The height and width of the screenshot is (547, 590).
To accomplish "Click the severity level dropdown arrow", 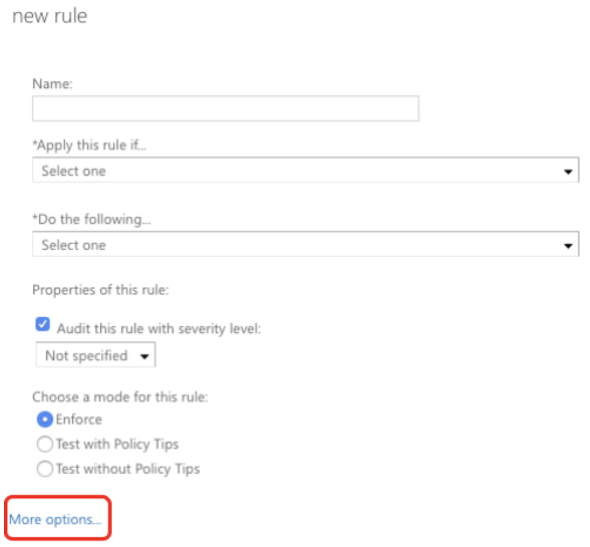I will (145, 356).
